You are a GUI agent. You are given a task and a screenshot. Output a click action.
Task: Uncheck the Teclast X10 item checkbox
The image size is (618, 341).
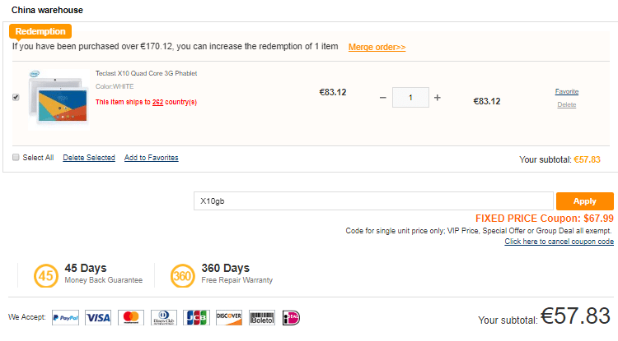pos(16,97)
